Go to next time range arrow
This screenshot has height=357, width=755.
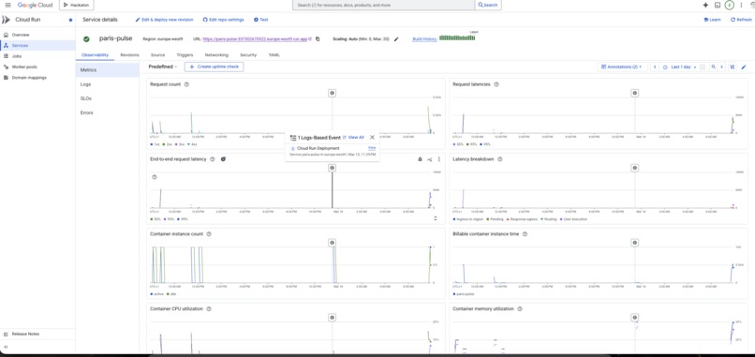pyautogui.click(x=721, y=67)
